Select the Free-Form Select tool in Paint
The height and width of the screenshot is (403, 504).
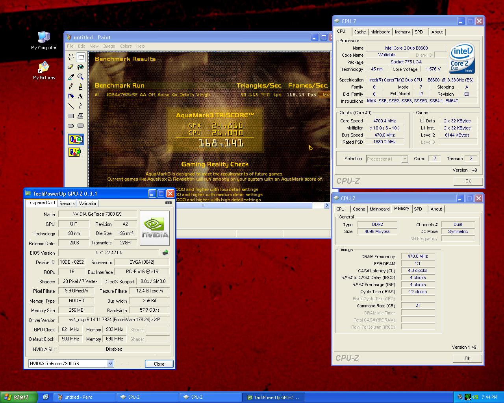(x=71, y=57)
